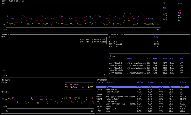The image size is (191, 115).
Task: Select the /dev/disk1s4 disk row
Action: click(x=146, y=68)
